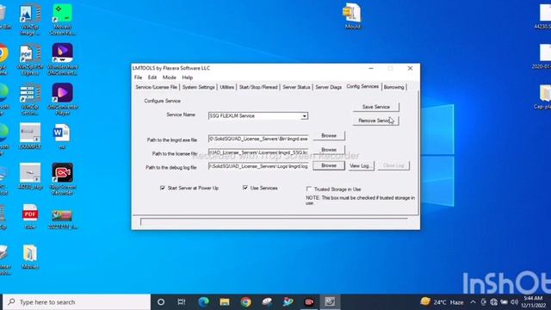This screenshot has width=551, height=310.
Task: Select the red PDF file on desktop
Action: pos(30,217)
